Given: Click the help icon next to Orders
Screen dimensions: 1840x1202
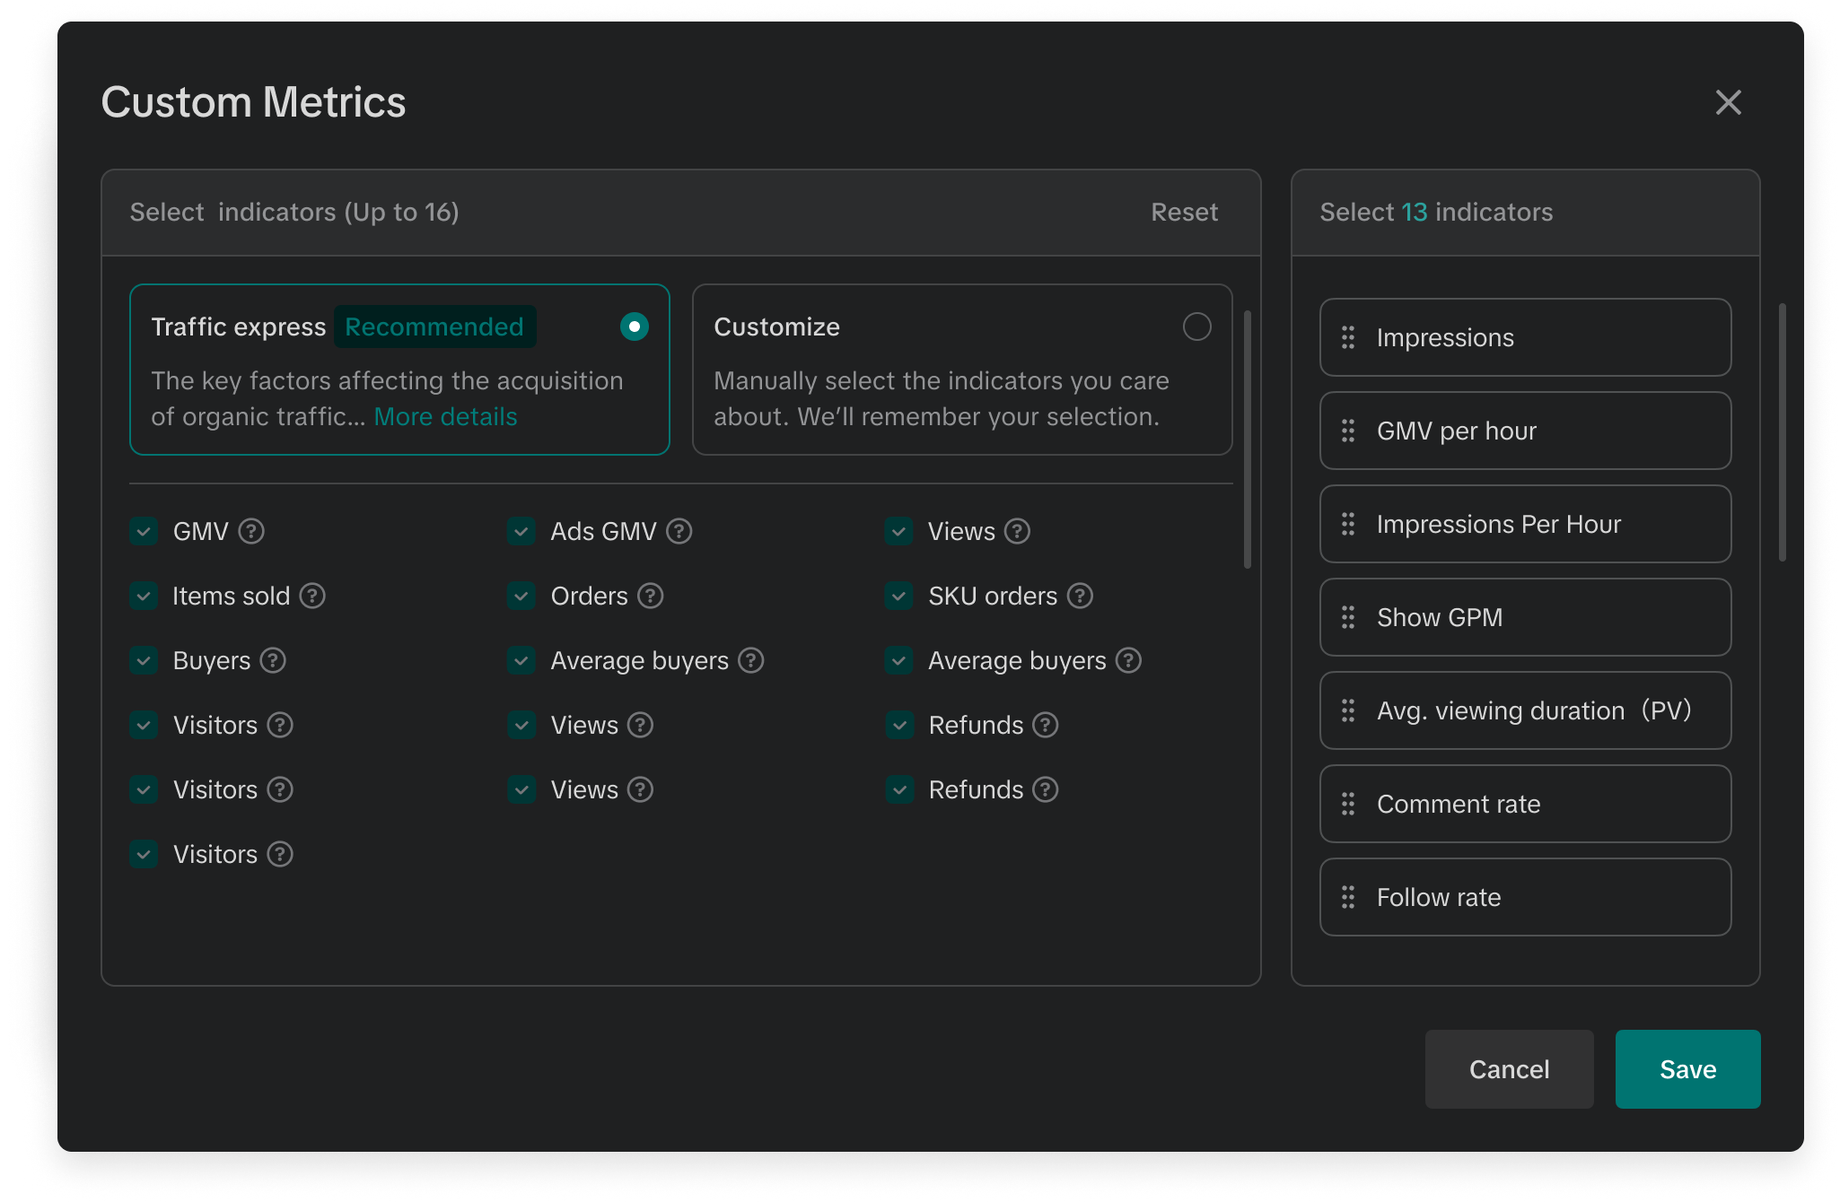Looking at the screenshot, I should point(651,596).
